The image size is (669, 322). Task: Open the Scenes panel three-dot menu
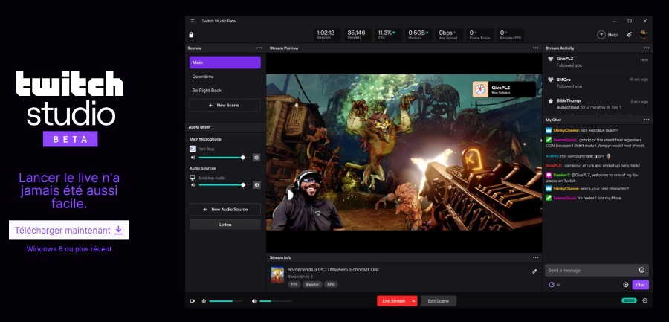(x=259, y=48)
